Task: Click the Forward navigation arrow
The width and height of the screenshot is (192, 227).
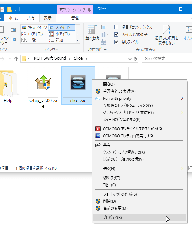Action: tap(2, 59)
